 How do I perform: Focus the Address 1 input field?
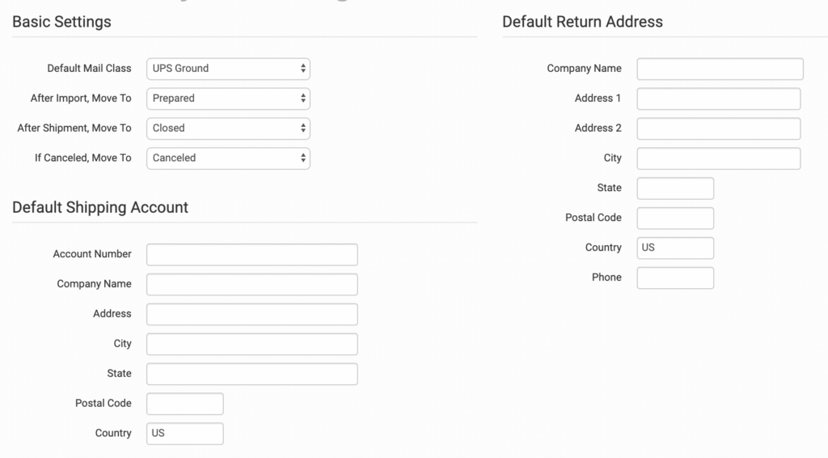(x=718, y=99)
